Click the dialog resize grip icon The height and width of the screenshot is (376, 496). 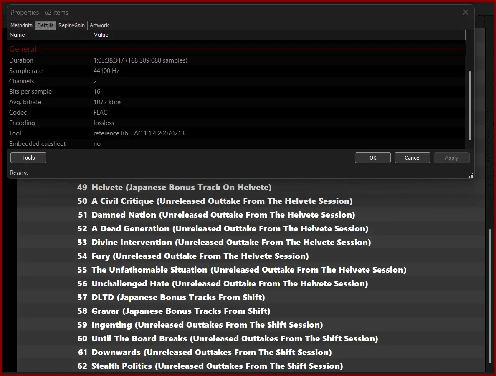pos(471,175)
